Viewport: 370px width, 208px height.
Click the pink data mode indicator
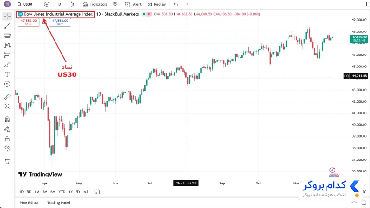[x=149, y=14]
